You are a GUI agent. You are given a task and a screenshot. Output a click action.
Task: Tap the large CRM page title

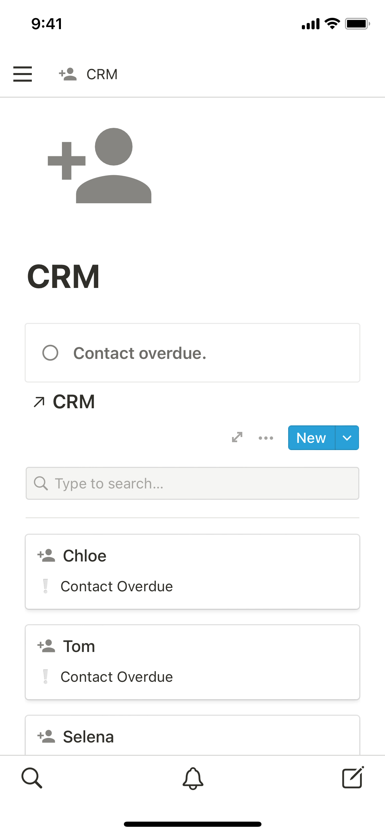tap(64, 277)
